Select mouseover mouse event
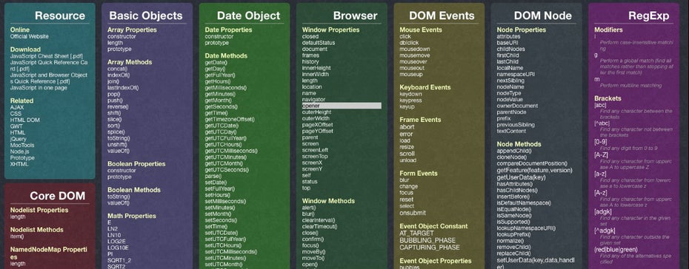 [413, 62]
